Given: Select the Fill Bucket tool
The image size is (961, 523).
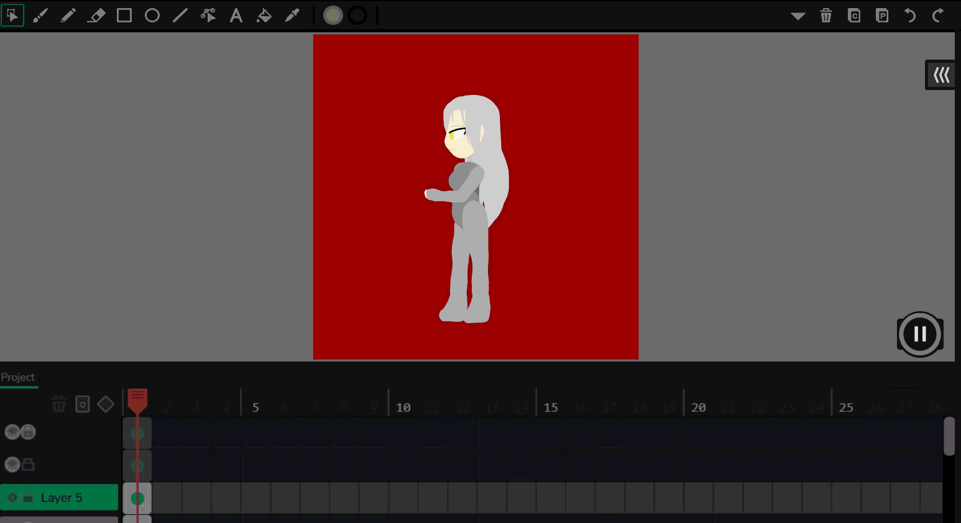Looking at the screenshot, I should point(264,16).
